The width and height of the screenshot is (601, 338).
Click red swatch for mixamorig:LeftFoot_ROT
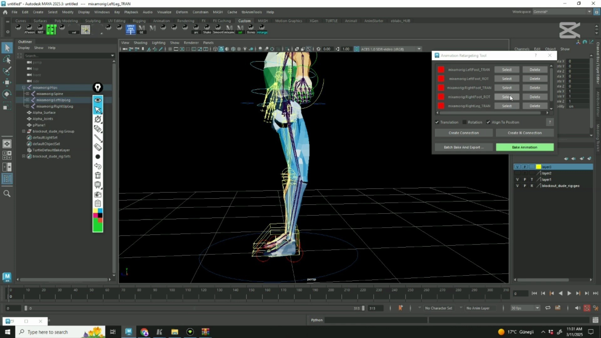click(x=441, y=79)
